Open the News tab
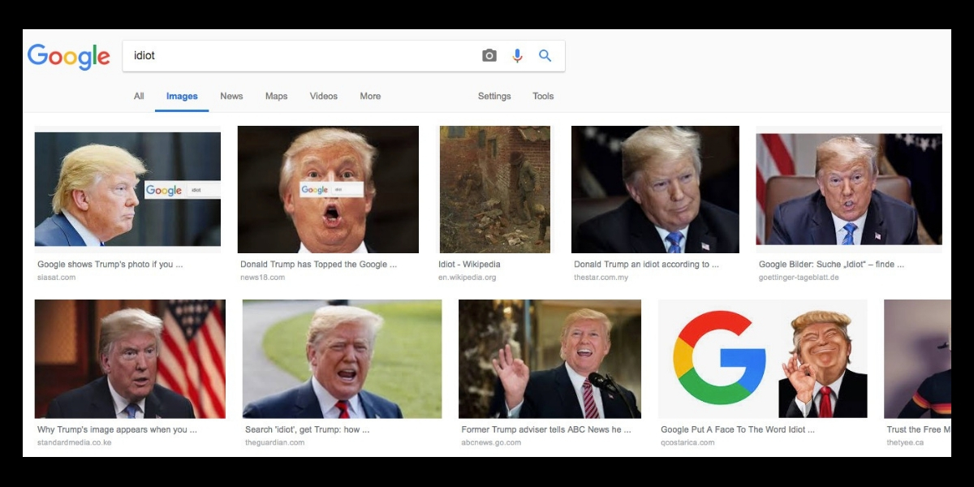 tap(231, 96)
